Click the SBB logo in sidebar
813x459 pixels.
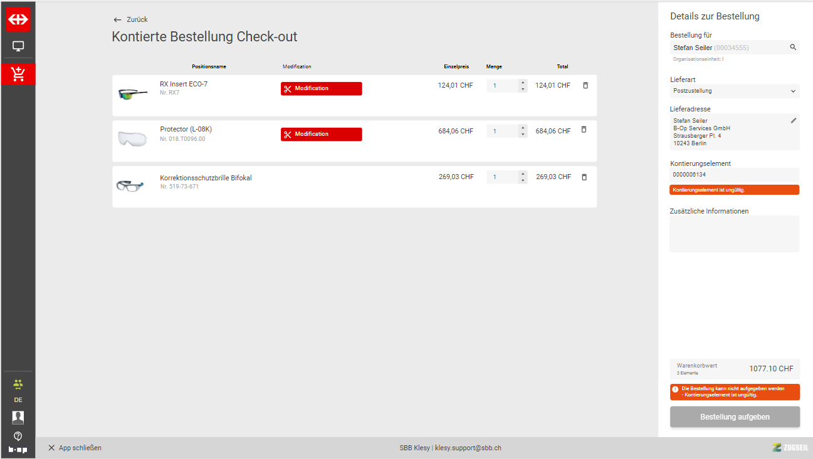click(18, 19)
